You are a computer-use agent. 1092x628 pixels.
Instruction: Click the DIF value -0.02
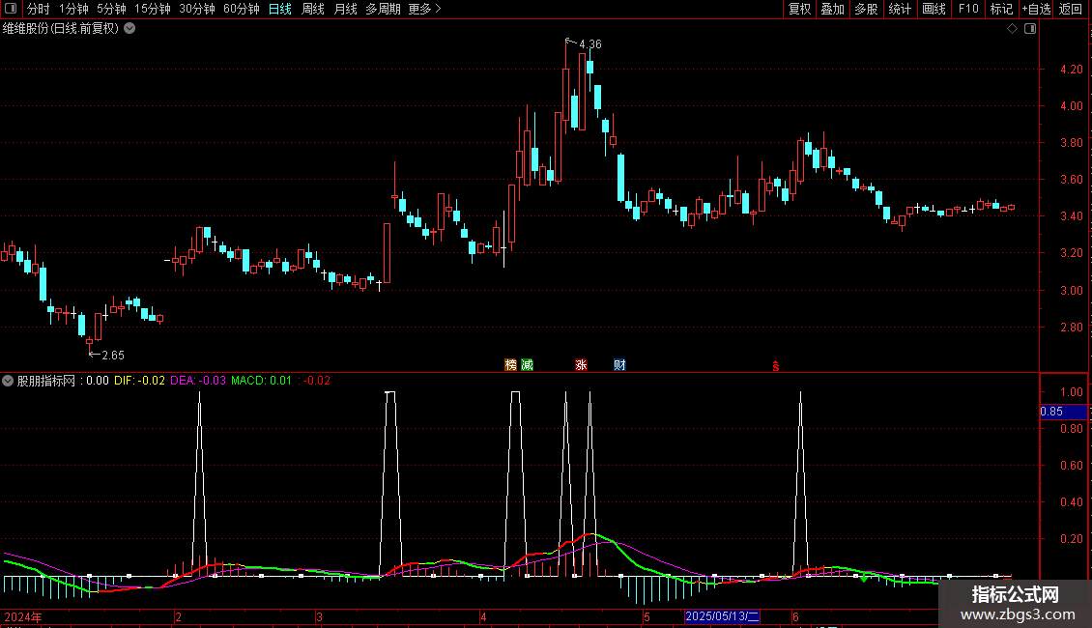pos(151,381)
